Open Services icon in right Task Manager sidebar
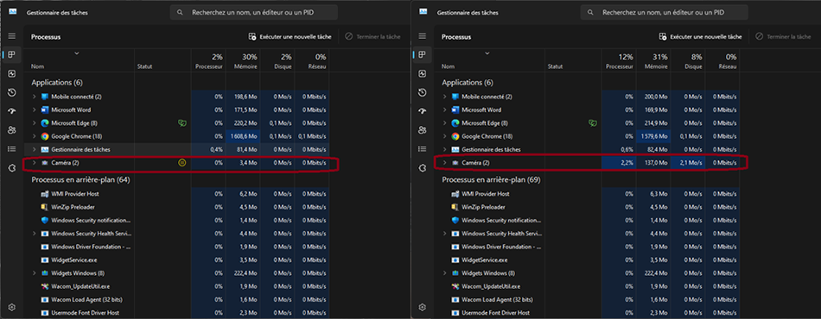The image size is (821, 319). point(423,167)
